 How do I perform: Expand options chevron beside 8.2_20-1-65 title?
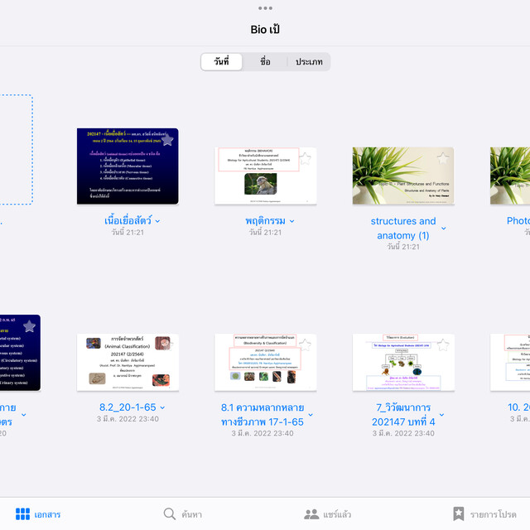coord(162,407)
